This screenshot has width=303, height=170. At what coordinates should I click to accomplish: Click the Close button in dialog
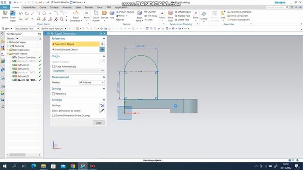[98, 123]
